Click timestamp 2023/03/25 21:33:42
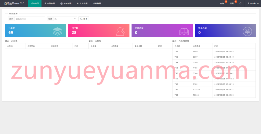The image size is (261, 134). 224,52
